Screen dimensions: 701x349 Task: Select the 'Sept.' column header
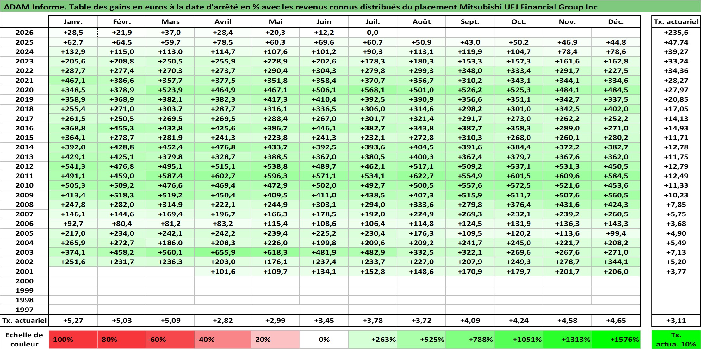(x=470, y=22)
